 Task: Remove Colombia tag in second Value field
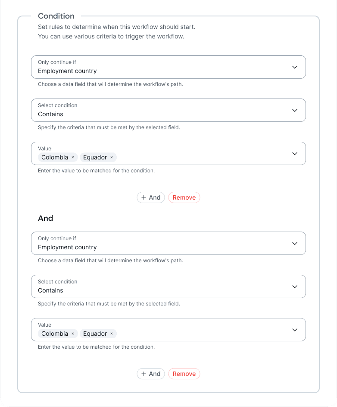tap(73, 334)
